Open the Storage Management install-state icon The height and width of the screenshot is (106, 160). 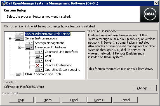pyautogui.click(x=29, y=43)
